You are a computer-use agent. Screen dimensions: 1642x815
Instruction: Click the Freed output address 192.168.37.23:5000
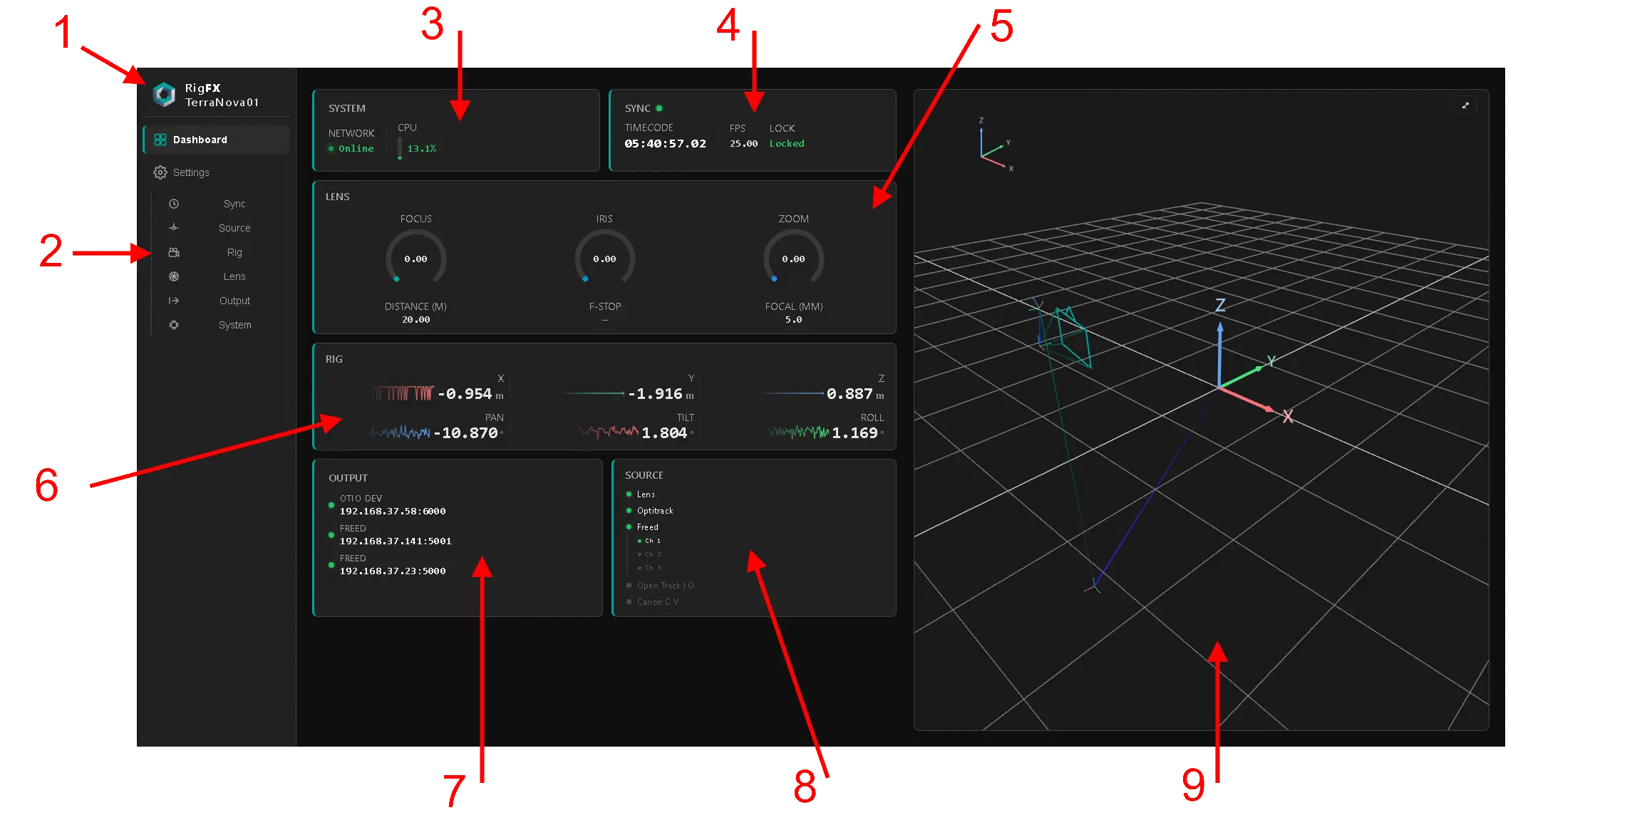[x=393, y=571]
